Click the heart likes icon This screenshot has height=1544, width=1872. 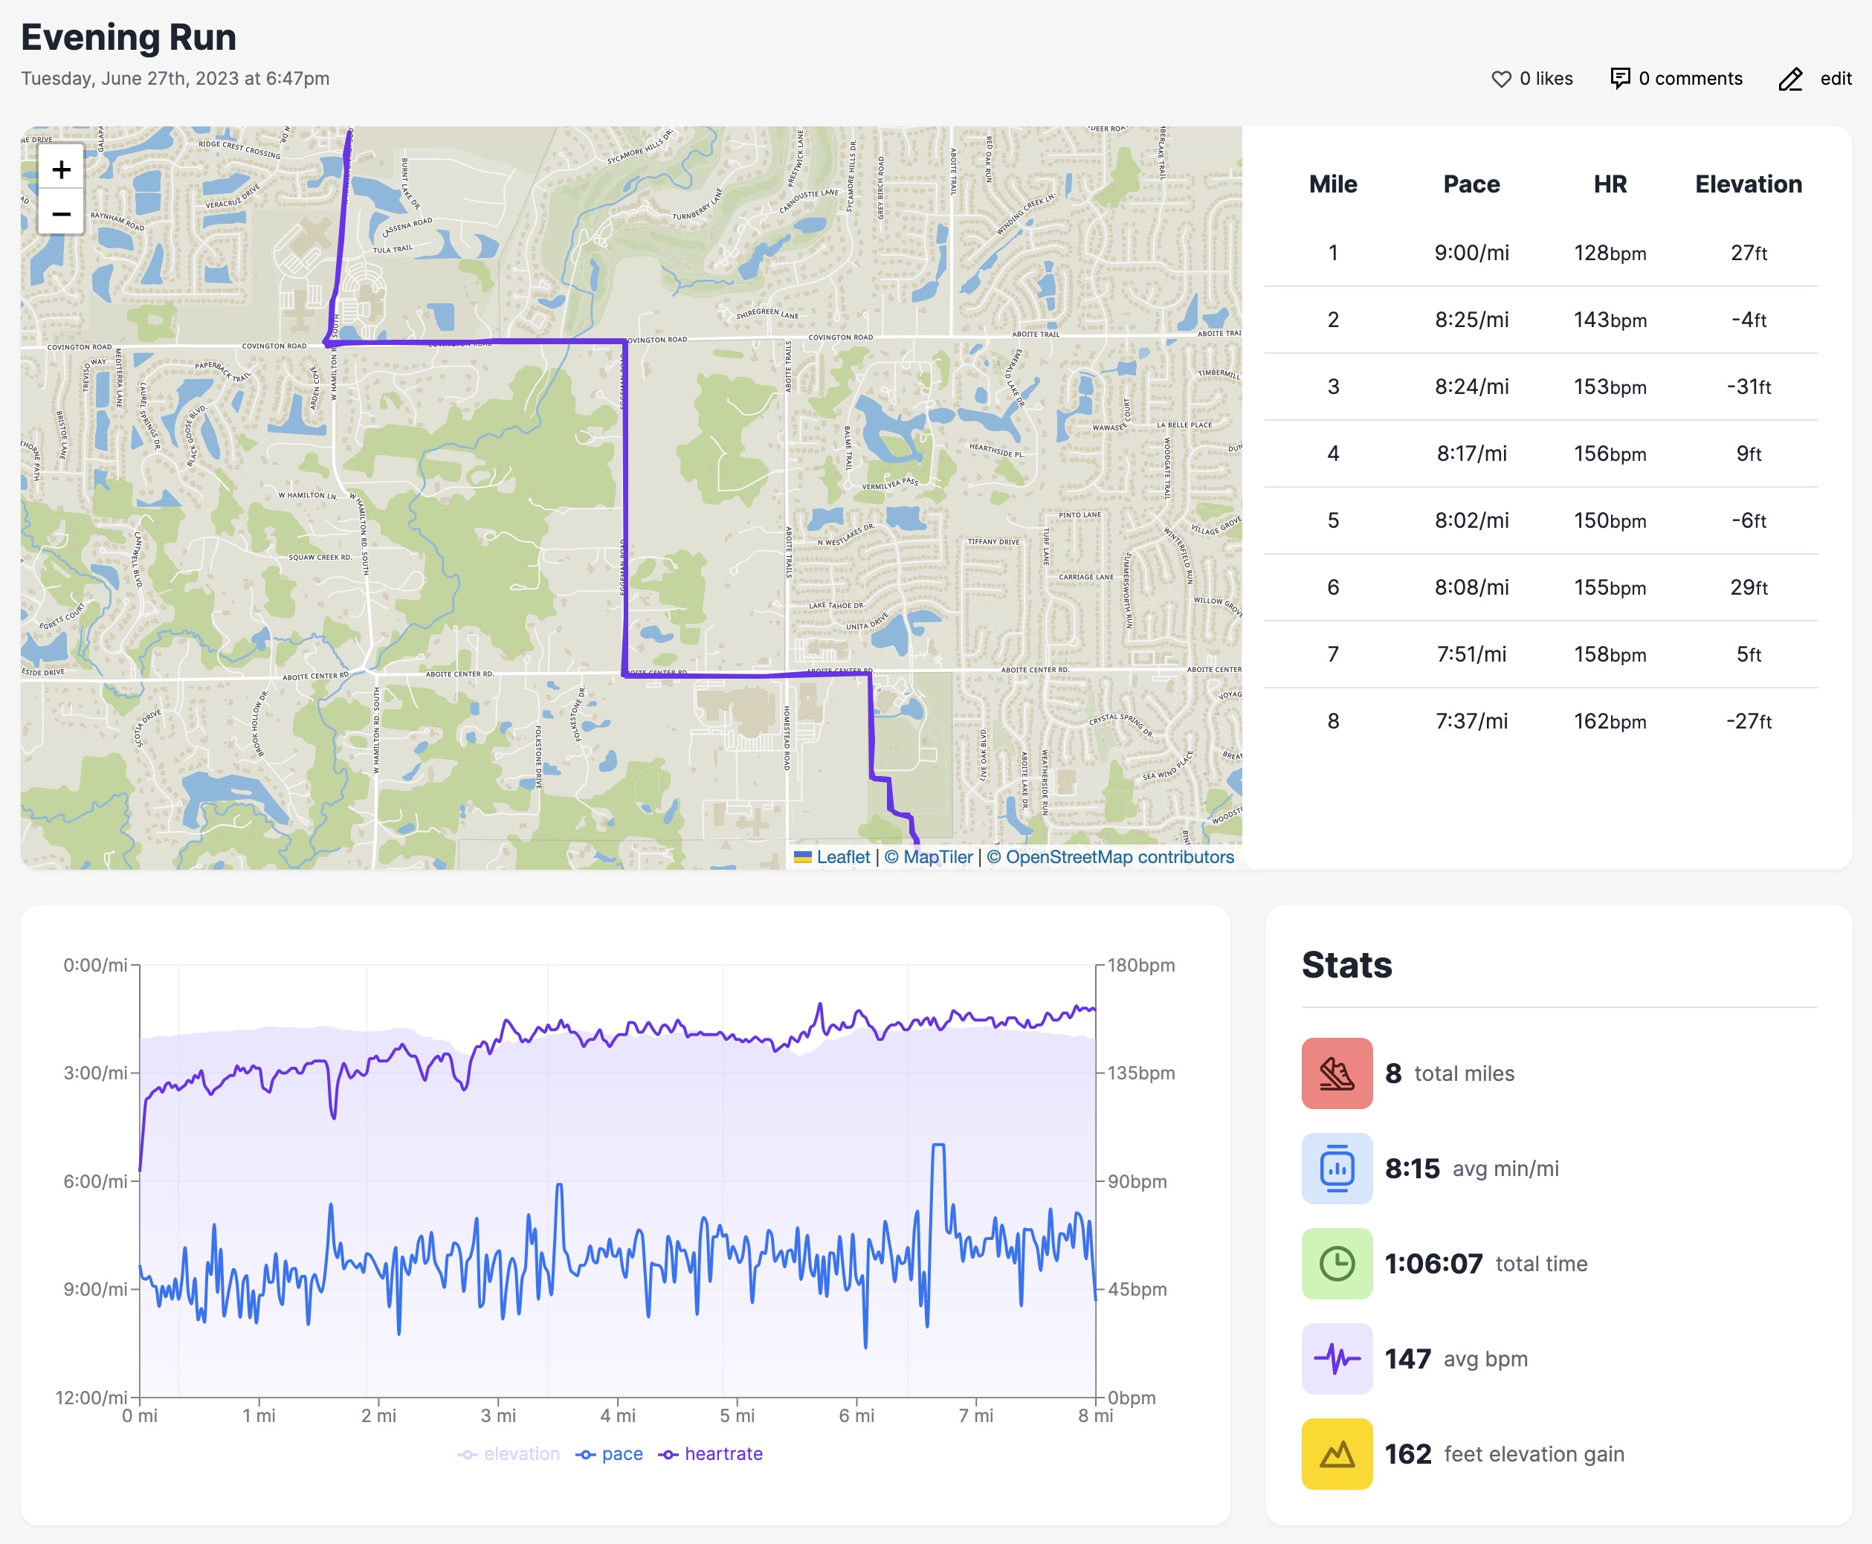coord(1501,79)
